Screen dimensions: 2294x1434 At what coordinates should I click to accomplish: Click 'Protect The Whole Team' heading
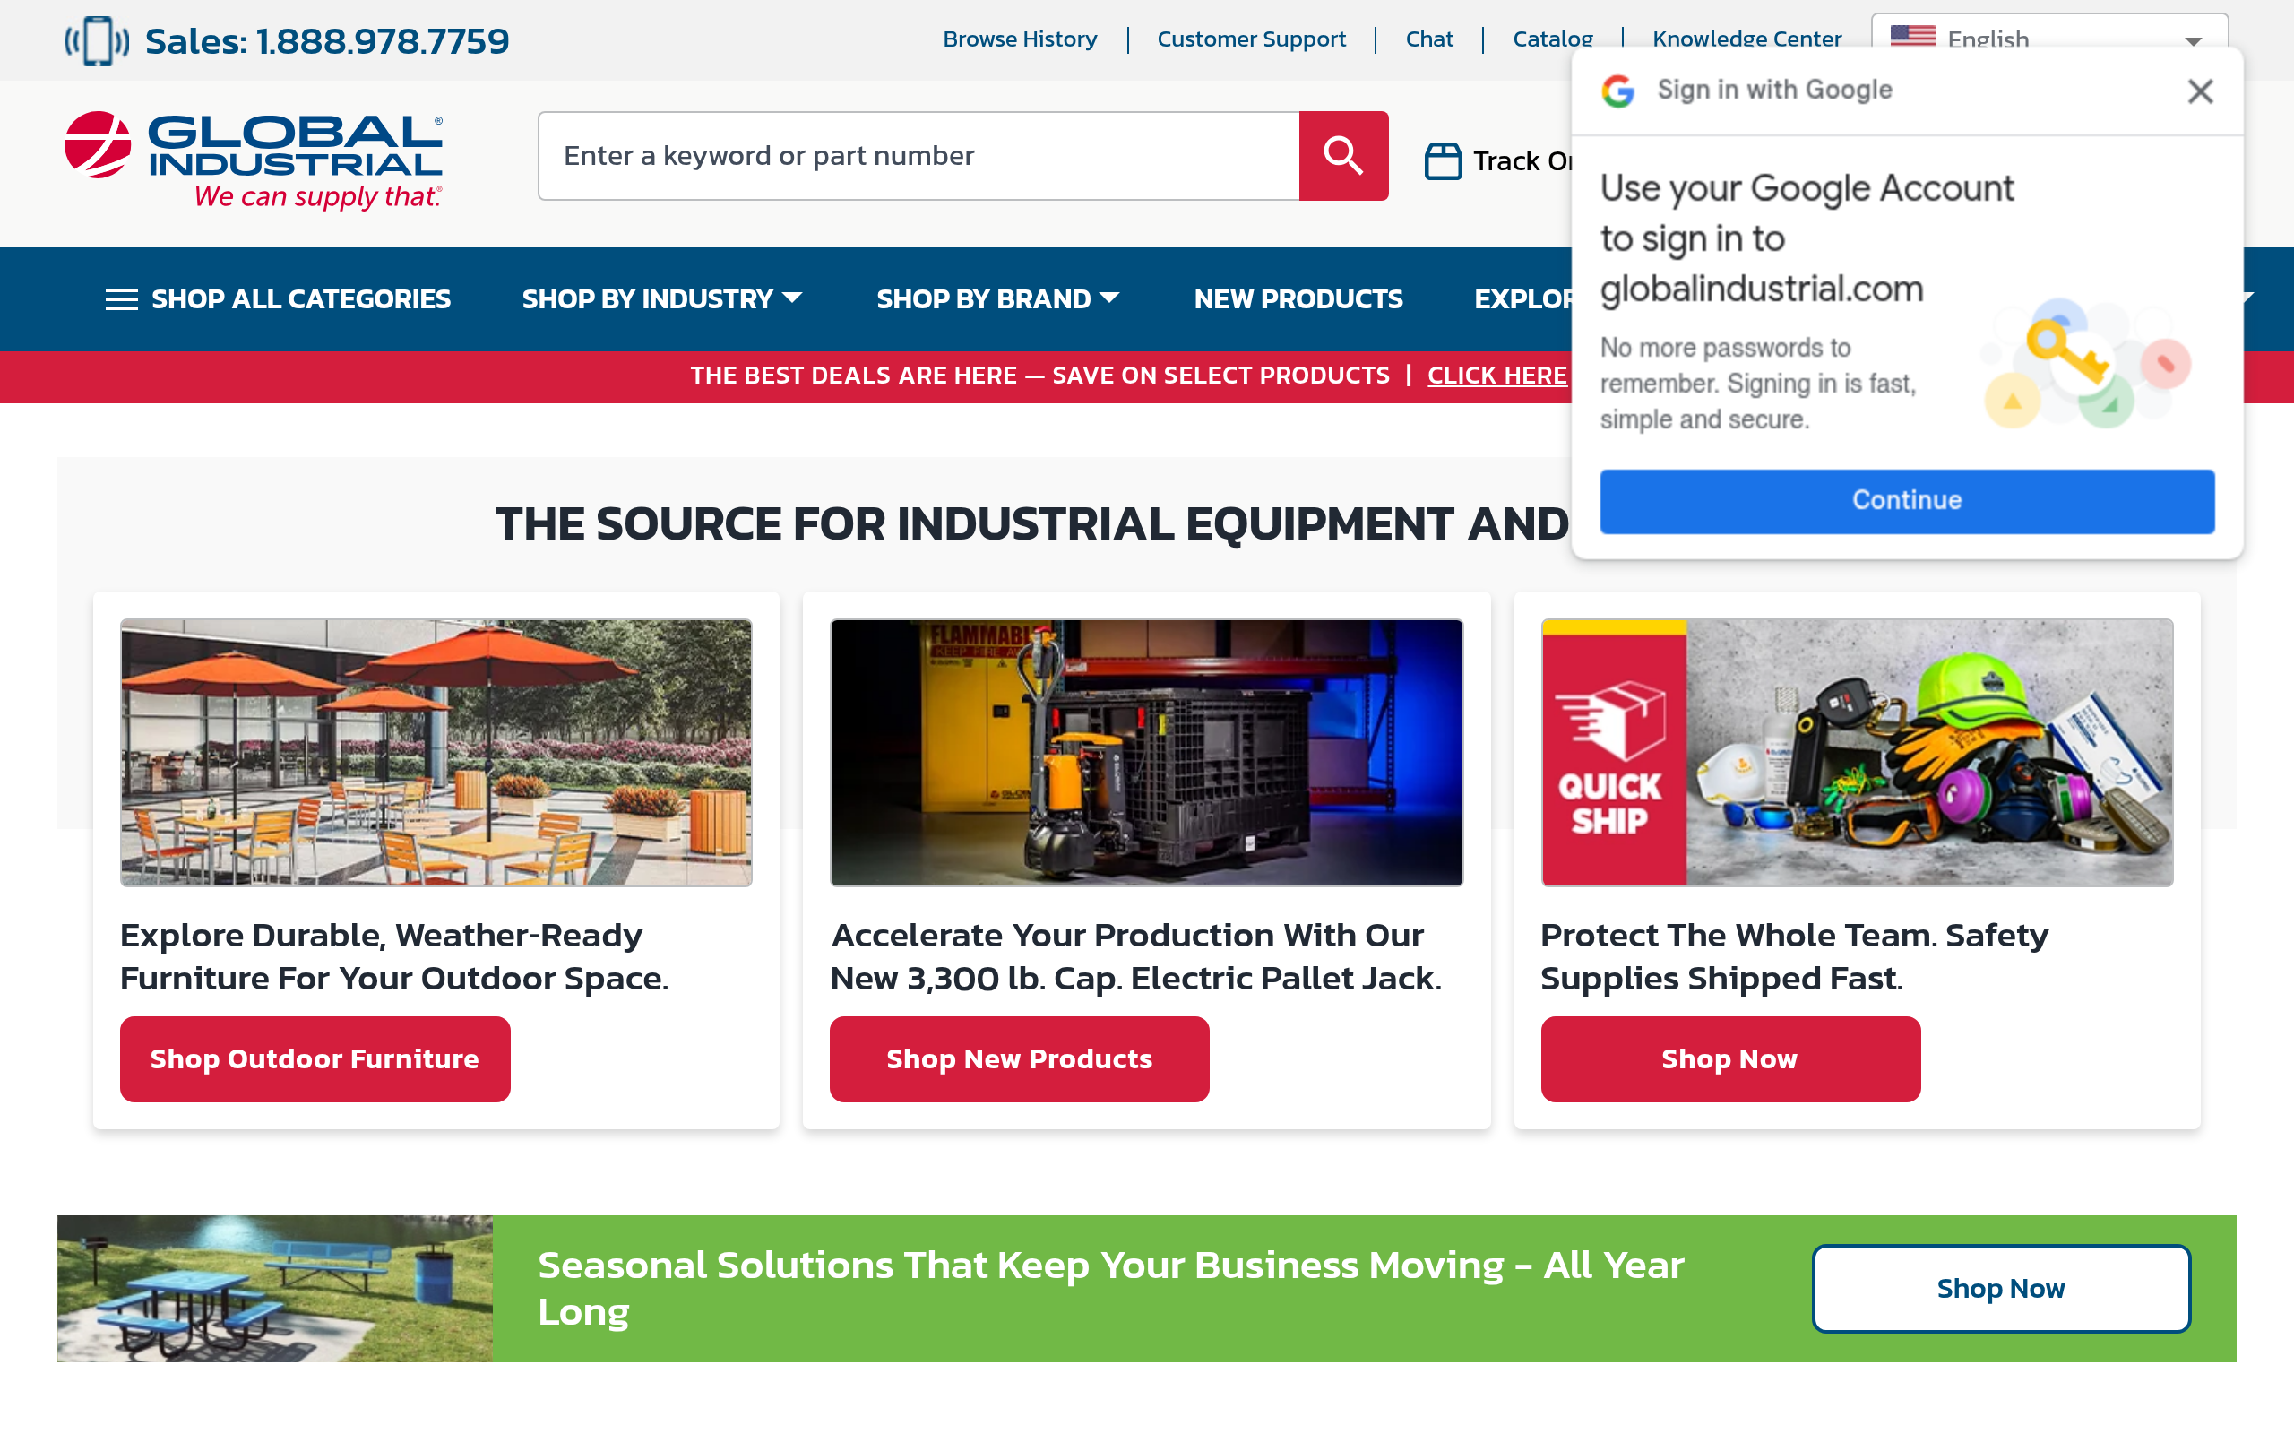click(1793, 956)
